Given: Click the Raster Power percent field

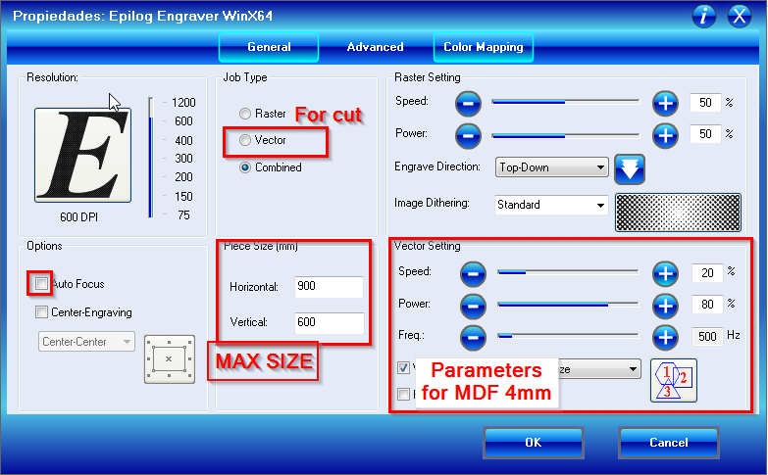Looking at the screenshot, I should click(x=705, y=134).
